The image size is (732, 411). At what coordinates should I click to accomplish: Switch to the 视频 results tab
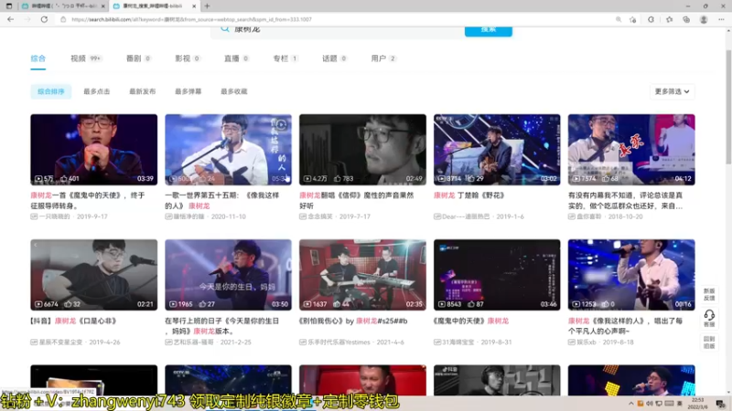[86, 58]
